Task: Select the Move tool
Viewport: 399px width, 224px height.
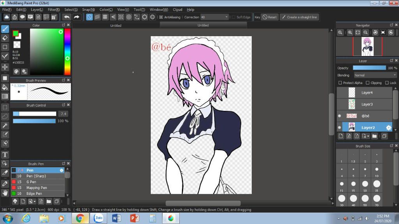Action: tap(5, 67)
